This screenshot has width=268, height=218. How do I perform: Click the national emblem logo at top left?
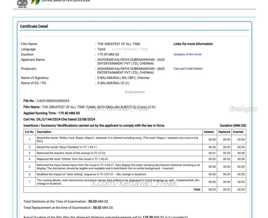(x=22, y=3)
